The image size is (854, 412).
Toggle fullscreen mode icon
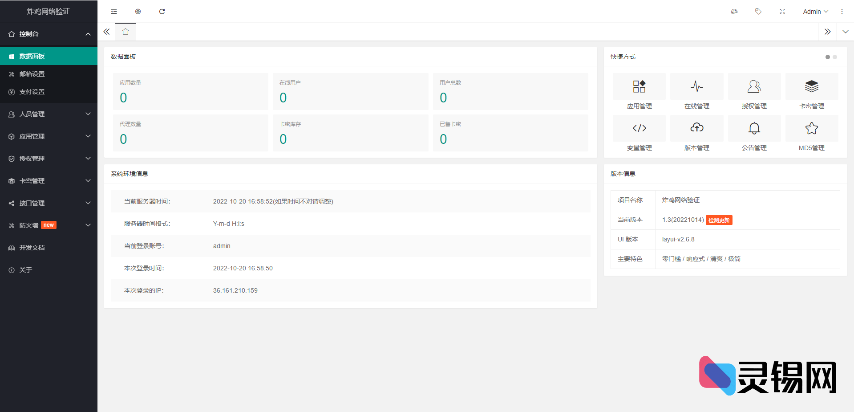(x=782, y=12)
